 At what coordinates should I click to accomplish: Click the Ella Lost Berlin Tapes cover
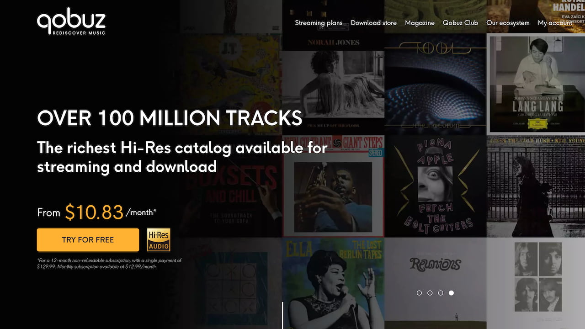pyautogui.click(x=333, y=283)
